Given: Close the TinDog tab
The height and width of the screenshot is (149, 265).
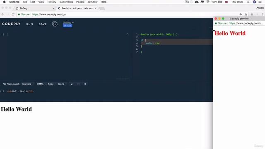Looking at the screenshot, I should pos(53,8).
